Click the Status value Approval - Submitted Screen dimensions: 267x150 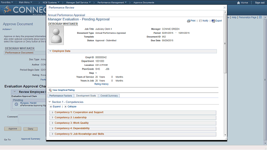point(106,40)
